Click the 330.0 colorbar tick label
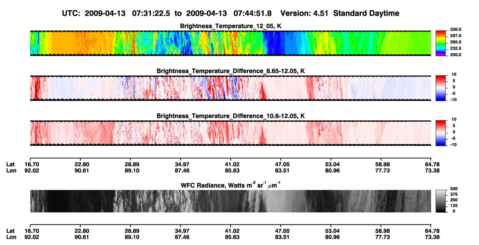The height and width of the screenshot is (245, 479). tap(455, 29)
